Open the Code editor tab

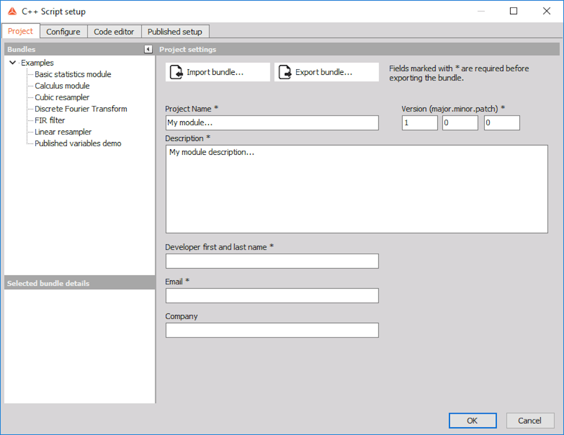[114, 31]
